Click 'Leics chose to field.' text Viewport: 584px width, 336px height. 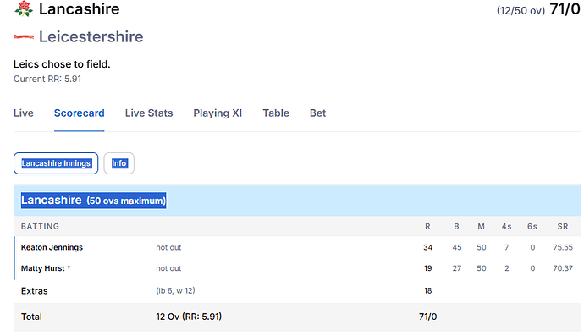62,64
